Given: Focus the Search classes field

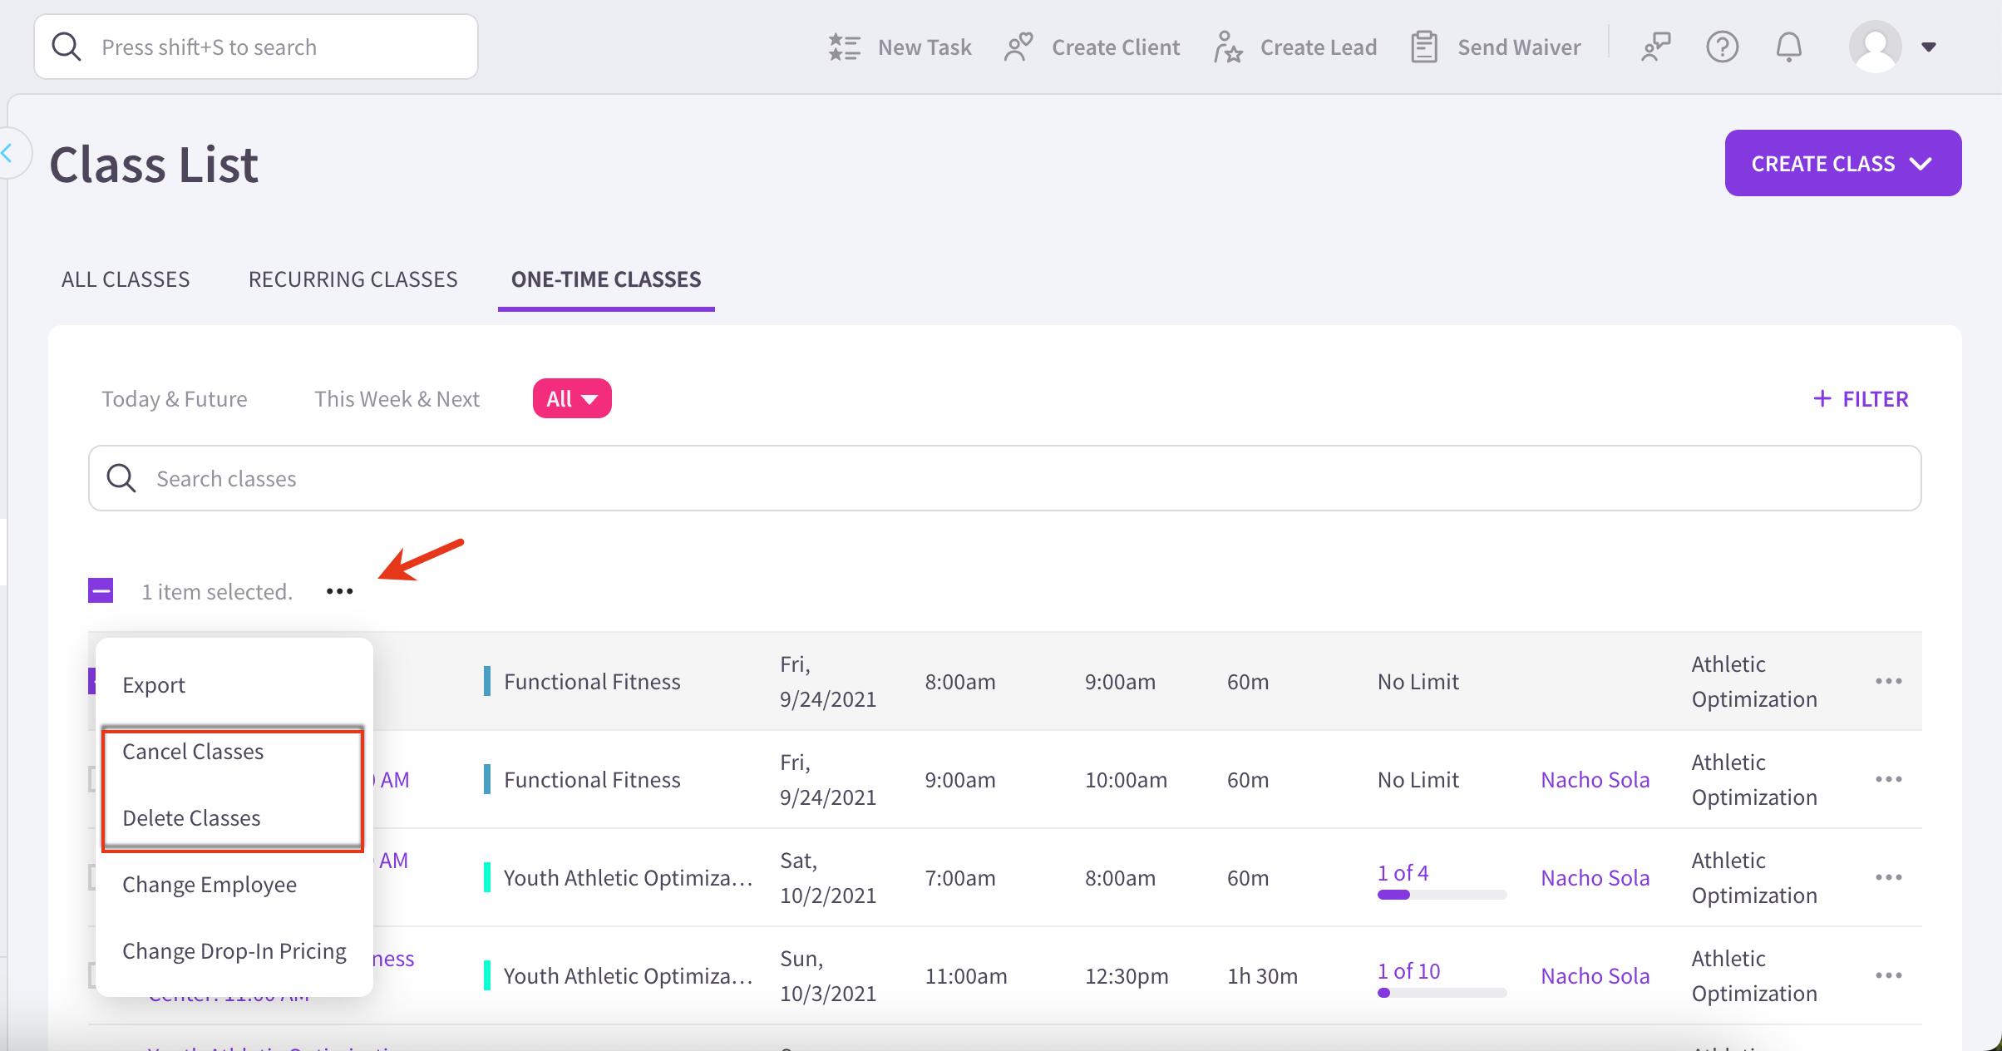Looking at the screenshot, I should pyautogui.click(x=1004, y=478).
